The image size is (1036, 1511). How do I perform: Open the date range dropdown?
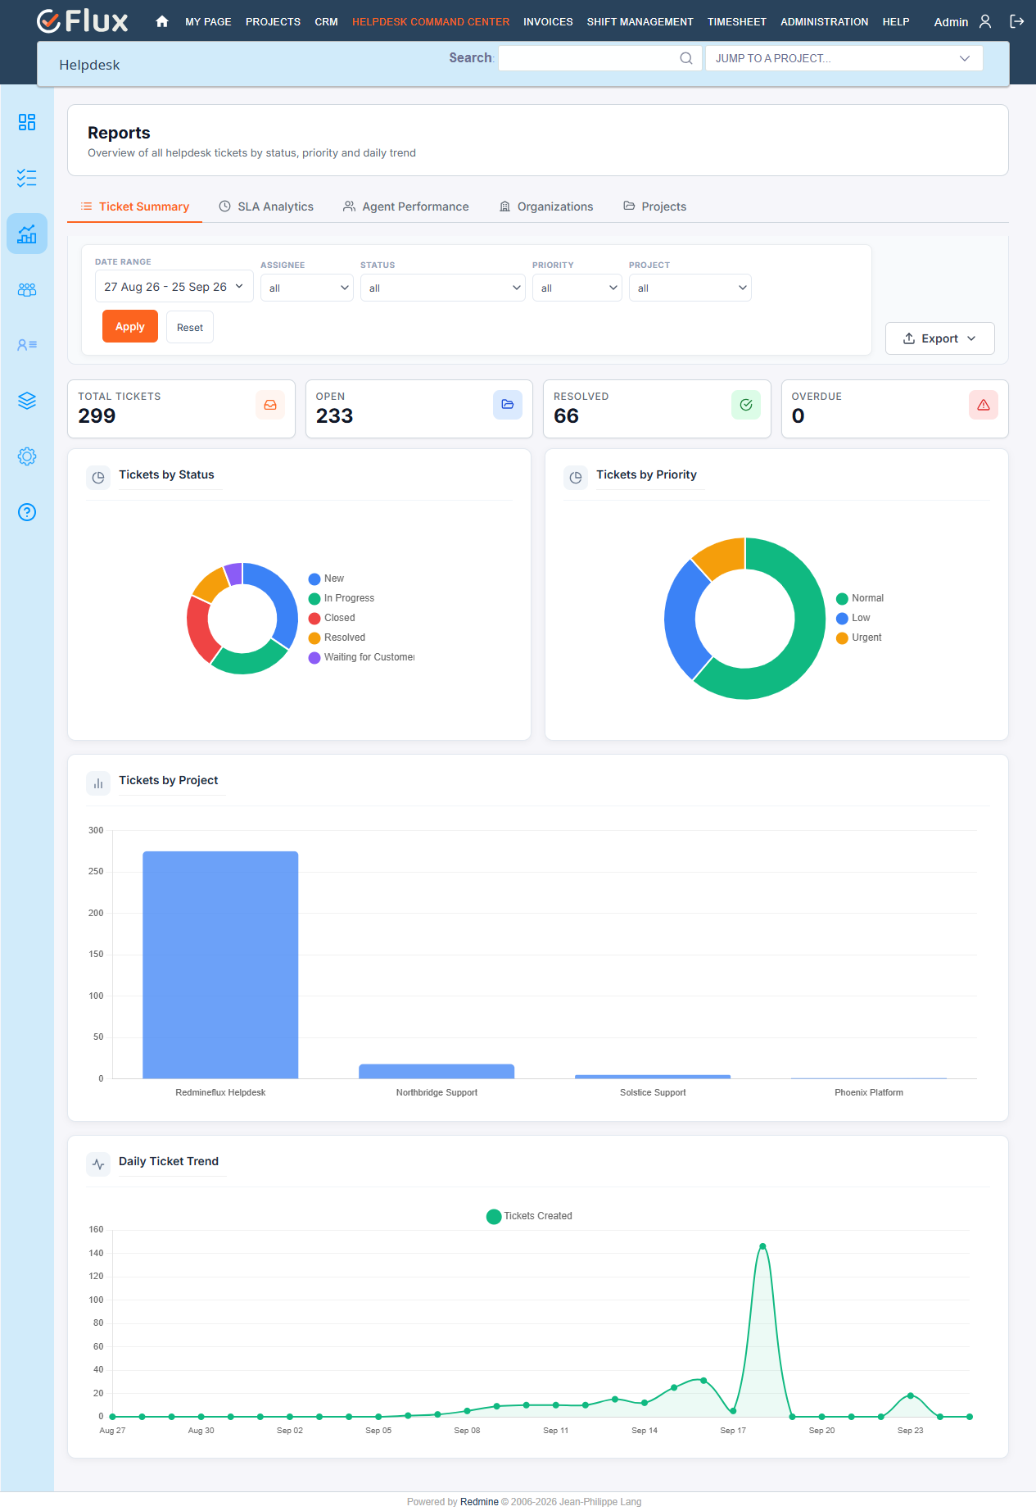click(174, 287)
